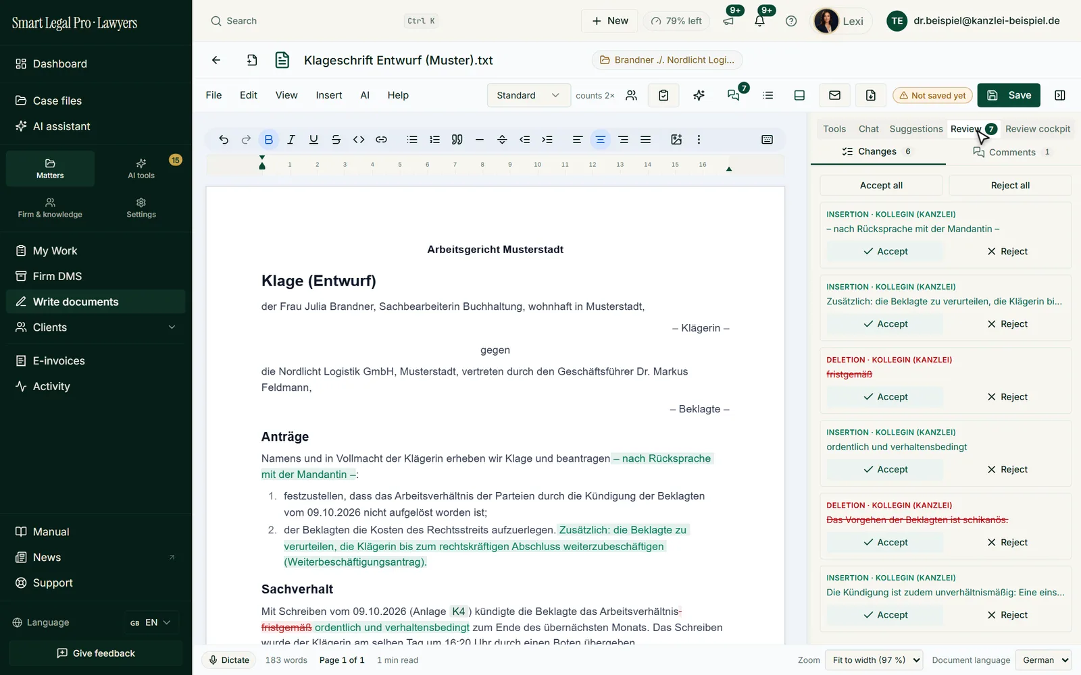
Task: Insert a hyperlink with the link icon
Action: point(381,140)
